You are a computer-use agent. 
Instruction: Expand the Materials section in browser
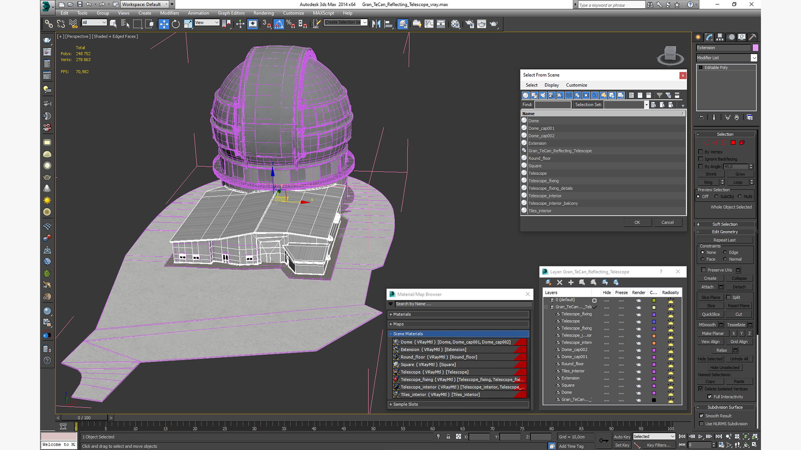coord(391,314)
